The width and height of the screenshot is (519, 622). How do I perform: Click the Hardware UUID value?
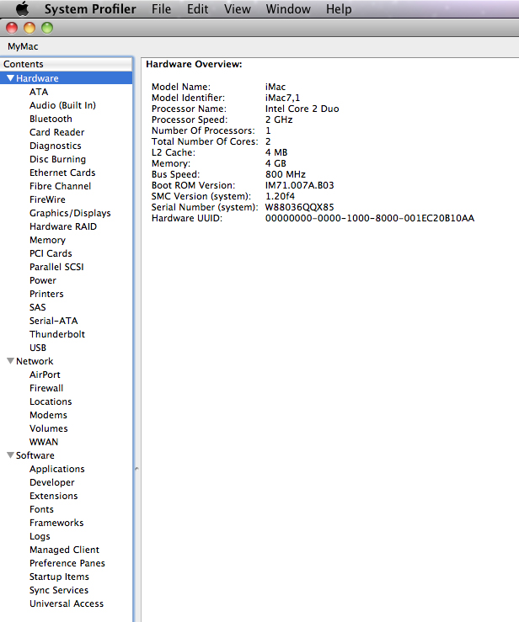point(370,218)
